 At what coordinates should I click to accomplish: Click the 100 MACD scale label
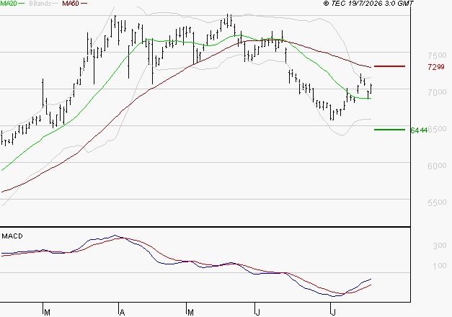coord(440,265)
